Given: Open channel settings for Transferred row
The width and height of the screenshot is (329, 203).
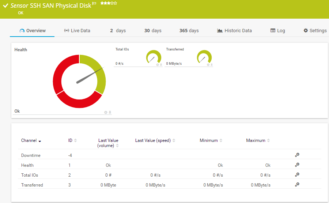Looking at the screenshot, I should click(297, 185).
